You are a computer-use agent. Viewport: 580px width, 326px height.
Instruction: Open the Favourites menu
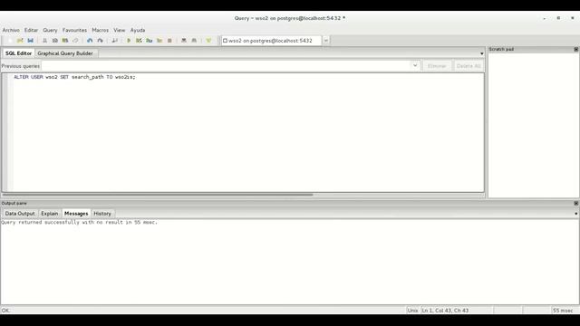[x=74, y=30]
